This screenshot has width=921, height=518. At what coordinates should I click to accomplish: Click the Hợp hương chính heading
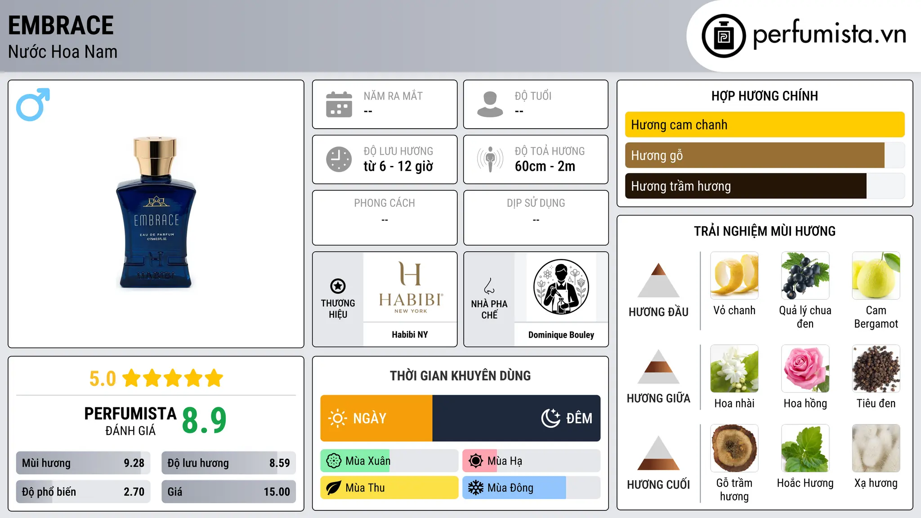(x=765, y=96)
